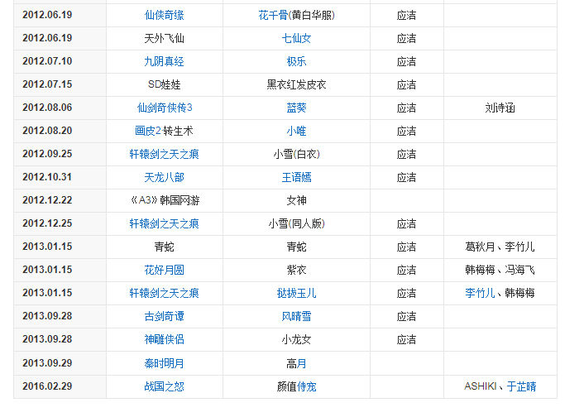Open 轩辕剑之天之痕 in the 2012.09.25 row
The width and height of the screenshot is (584, 417).
tap(164, 154)
